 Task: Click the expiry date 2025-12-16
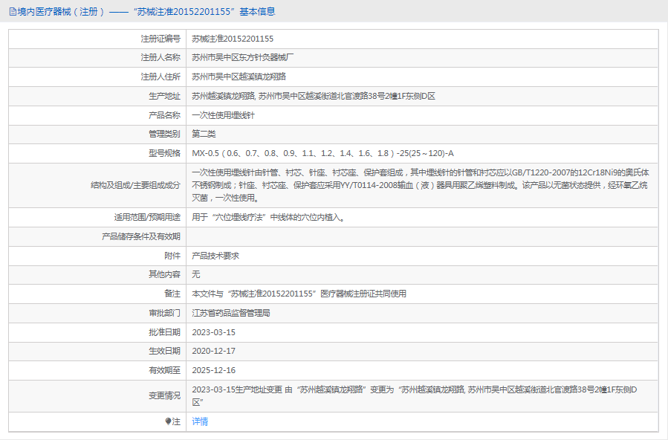[x=213, y=370]
